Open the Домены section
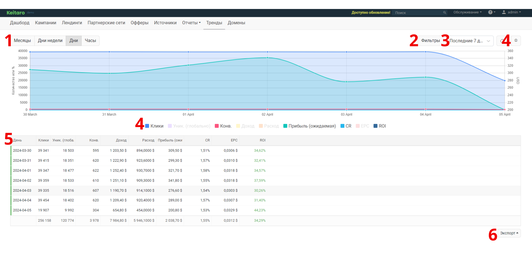The height and width of the screenshot is (257, 532). pyautogui.click(x=236, y=23)
